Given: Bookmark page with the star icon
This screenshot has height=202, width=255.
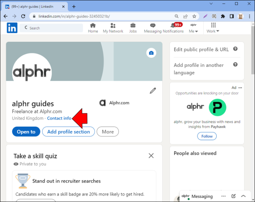Looking at the screenshot, I should pos(194,16).
